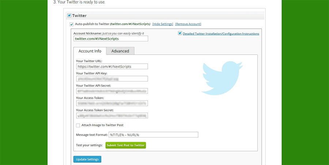Click the Hide Settings link
The height and width of the screenshot is (165, 329).
click(163, 24)
